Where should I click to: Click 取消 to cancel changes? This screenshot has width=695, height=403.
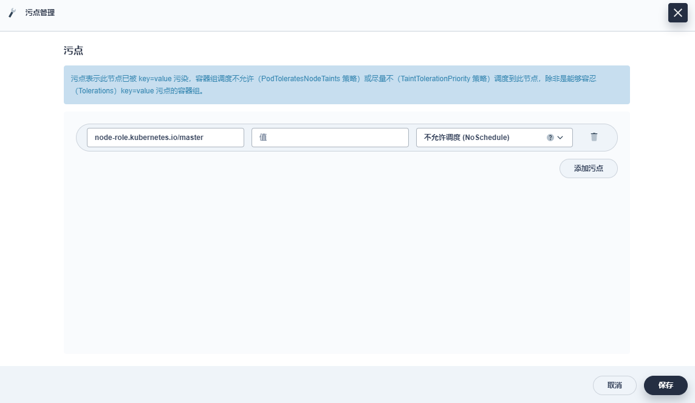click(x=614, y=385)
